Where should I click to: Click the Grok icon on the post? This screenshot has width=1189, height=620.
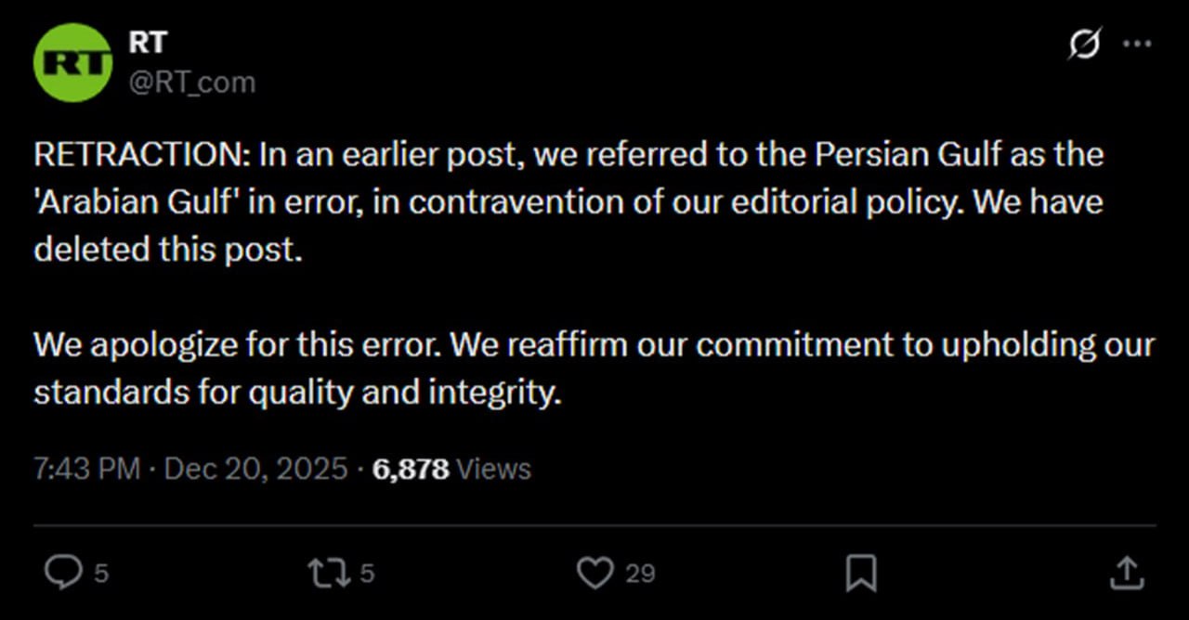(1084, 44)
